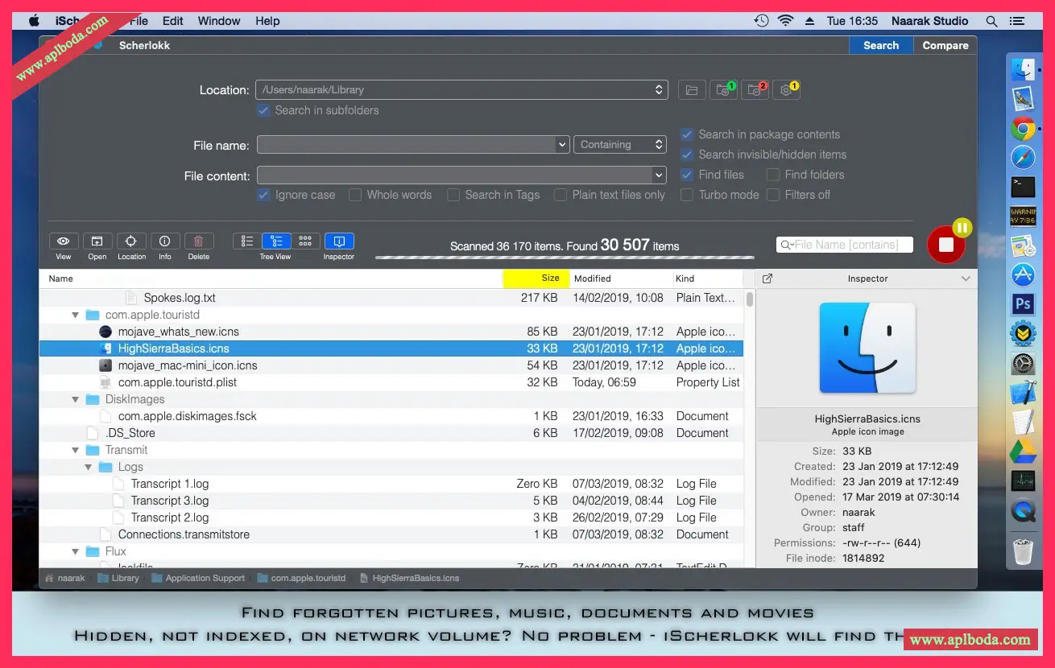Uncheck the Ignore case option
1055x668 pixels.
[263, 195]
